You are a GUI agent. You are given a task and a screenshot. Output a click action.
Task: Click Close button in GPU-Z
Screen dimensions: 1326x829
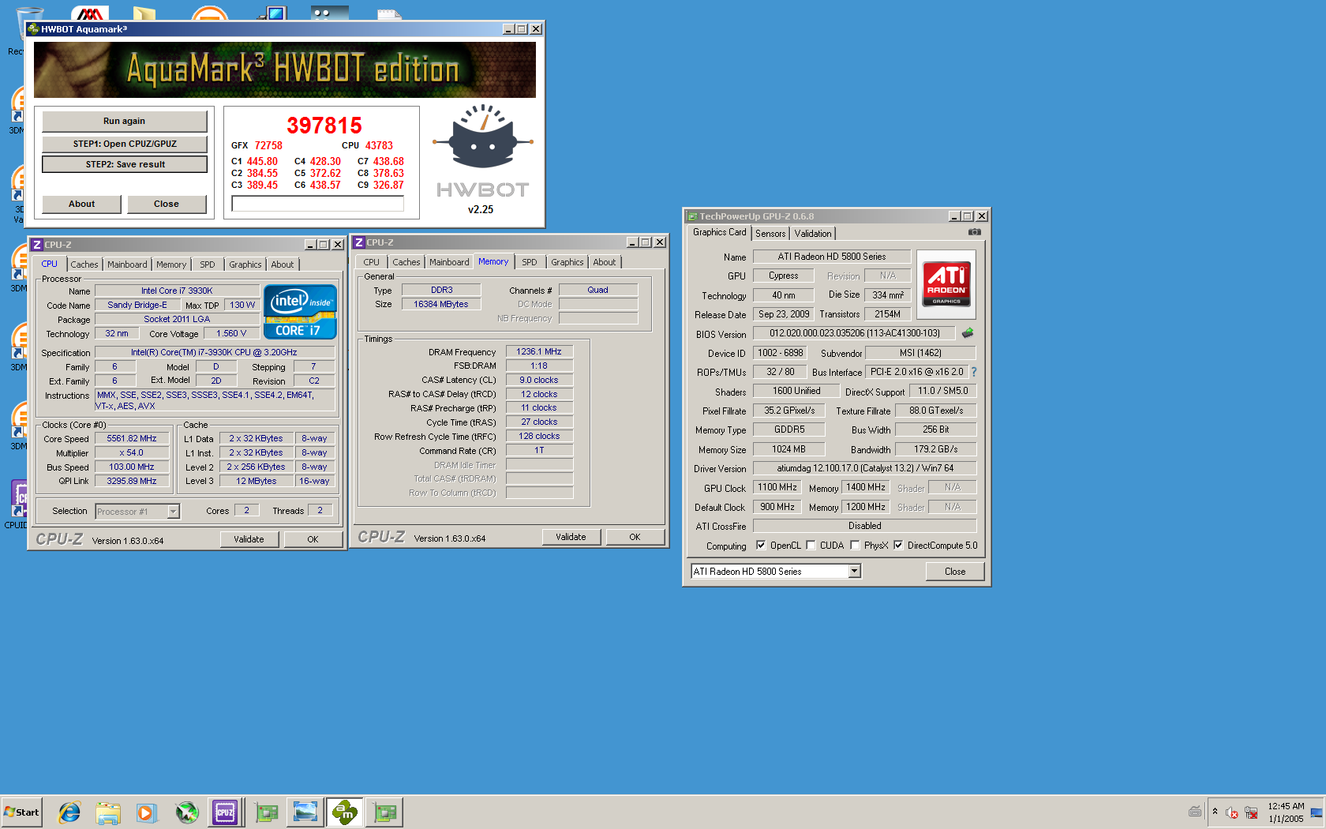[955, 572]
